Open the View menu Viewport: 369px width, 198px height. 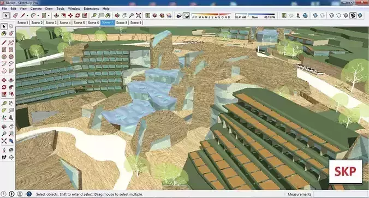[x=23, y=9]
